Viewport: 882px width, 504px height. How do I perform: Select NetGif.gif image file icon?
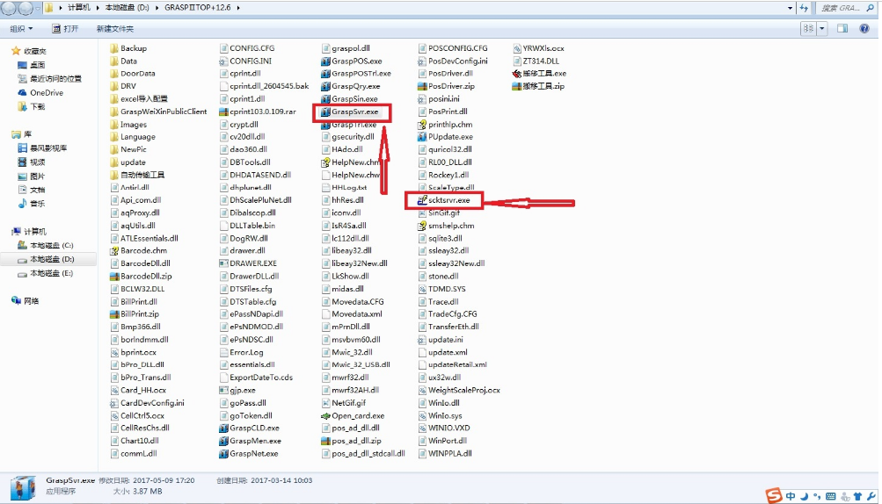pos(325,403)
